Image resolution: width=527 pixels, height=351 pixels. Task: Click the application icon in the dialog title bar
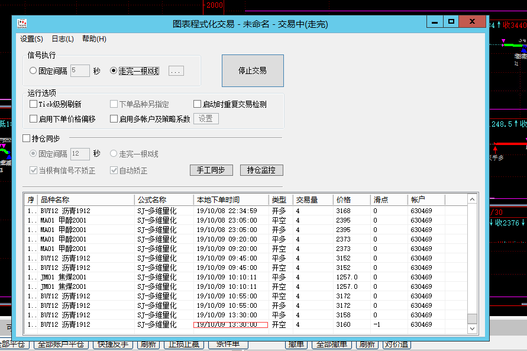22,24
